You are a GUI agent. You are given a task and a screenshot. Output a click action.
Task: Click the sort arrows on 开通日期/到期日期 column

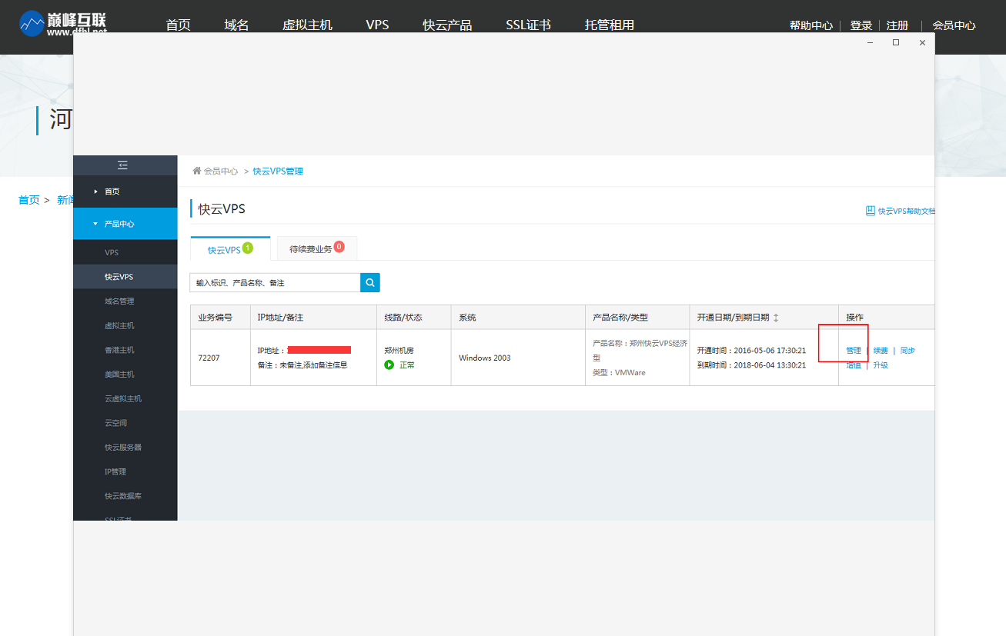pyautogui.click(x=776, y=318)
